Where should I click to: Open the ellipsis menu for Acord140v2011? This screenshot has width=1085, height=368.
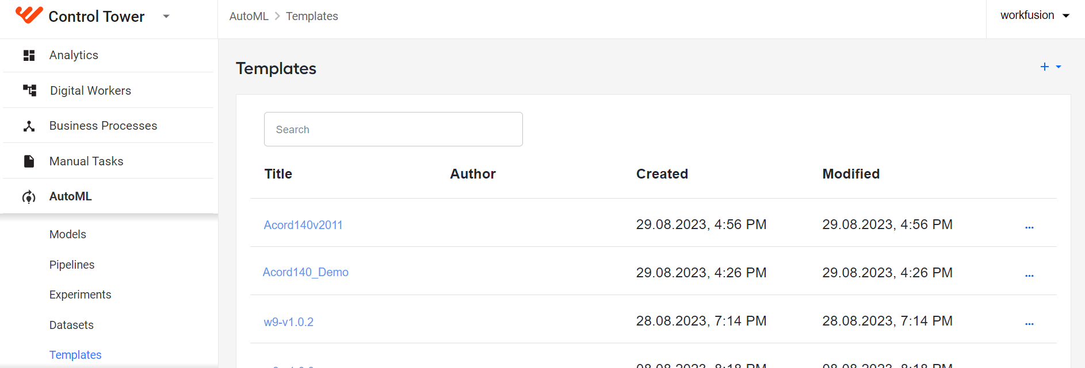1029,228
